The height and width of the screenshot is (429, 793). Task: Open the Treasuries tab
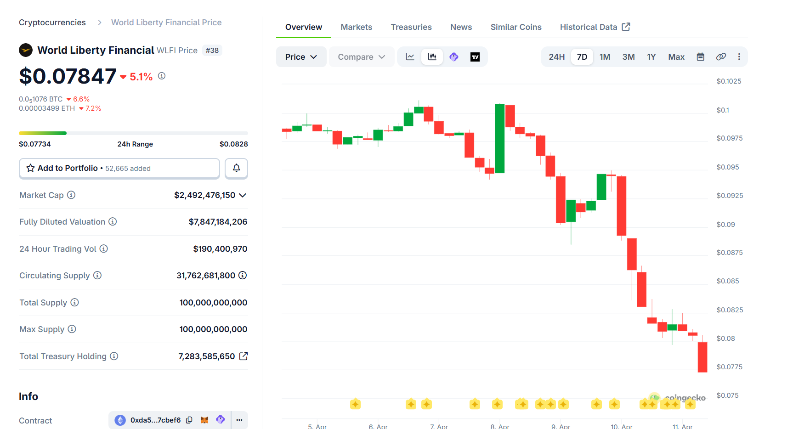click(411, 27)
